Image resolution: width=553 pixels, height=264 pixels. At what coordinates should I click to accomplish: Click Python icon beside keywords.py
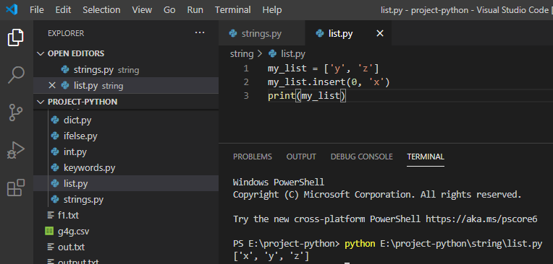tap(55, 167)
